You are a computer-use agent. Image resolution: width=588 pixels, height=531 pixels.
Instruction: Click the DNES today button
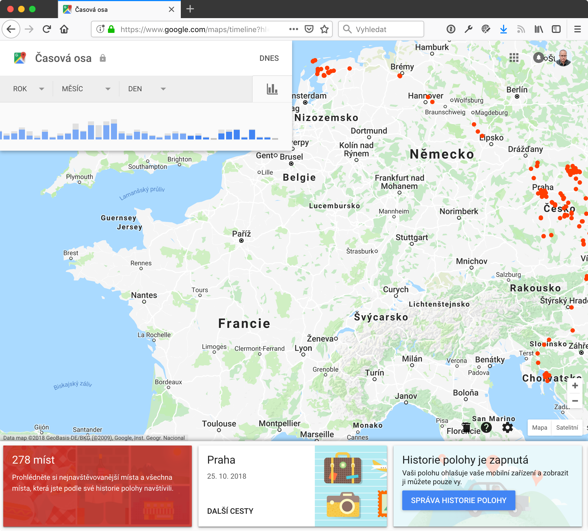(269, 58)
